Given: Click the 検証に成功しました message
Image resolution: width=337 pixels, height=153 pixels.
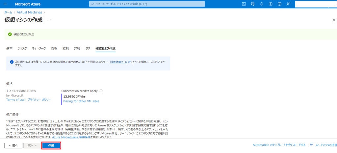Looking at the screenshot, I should [x=24, y=34].
